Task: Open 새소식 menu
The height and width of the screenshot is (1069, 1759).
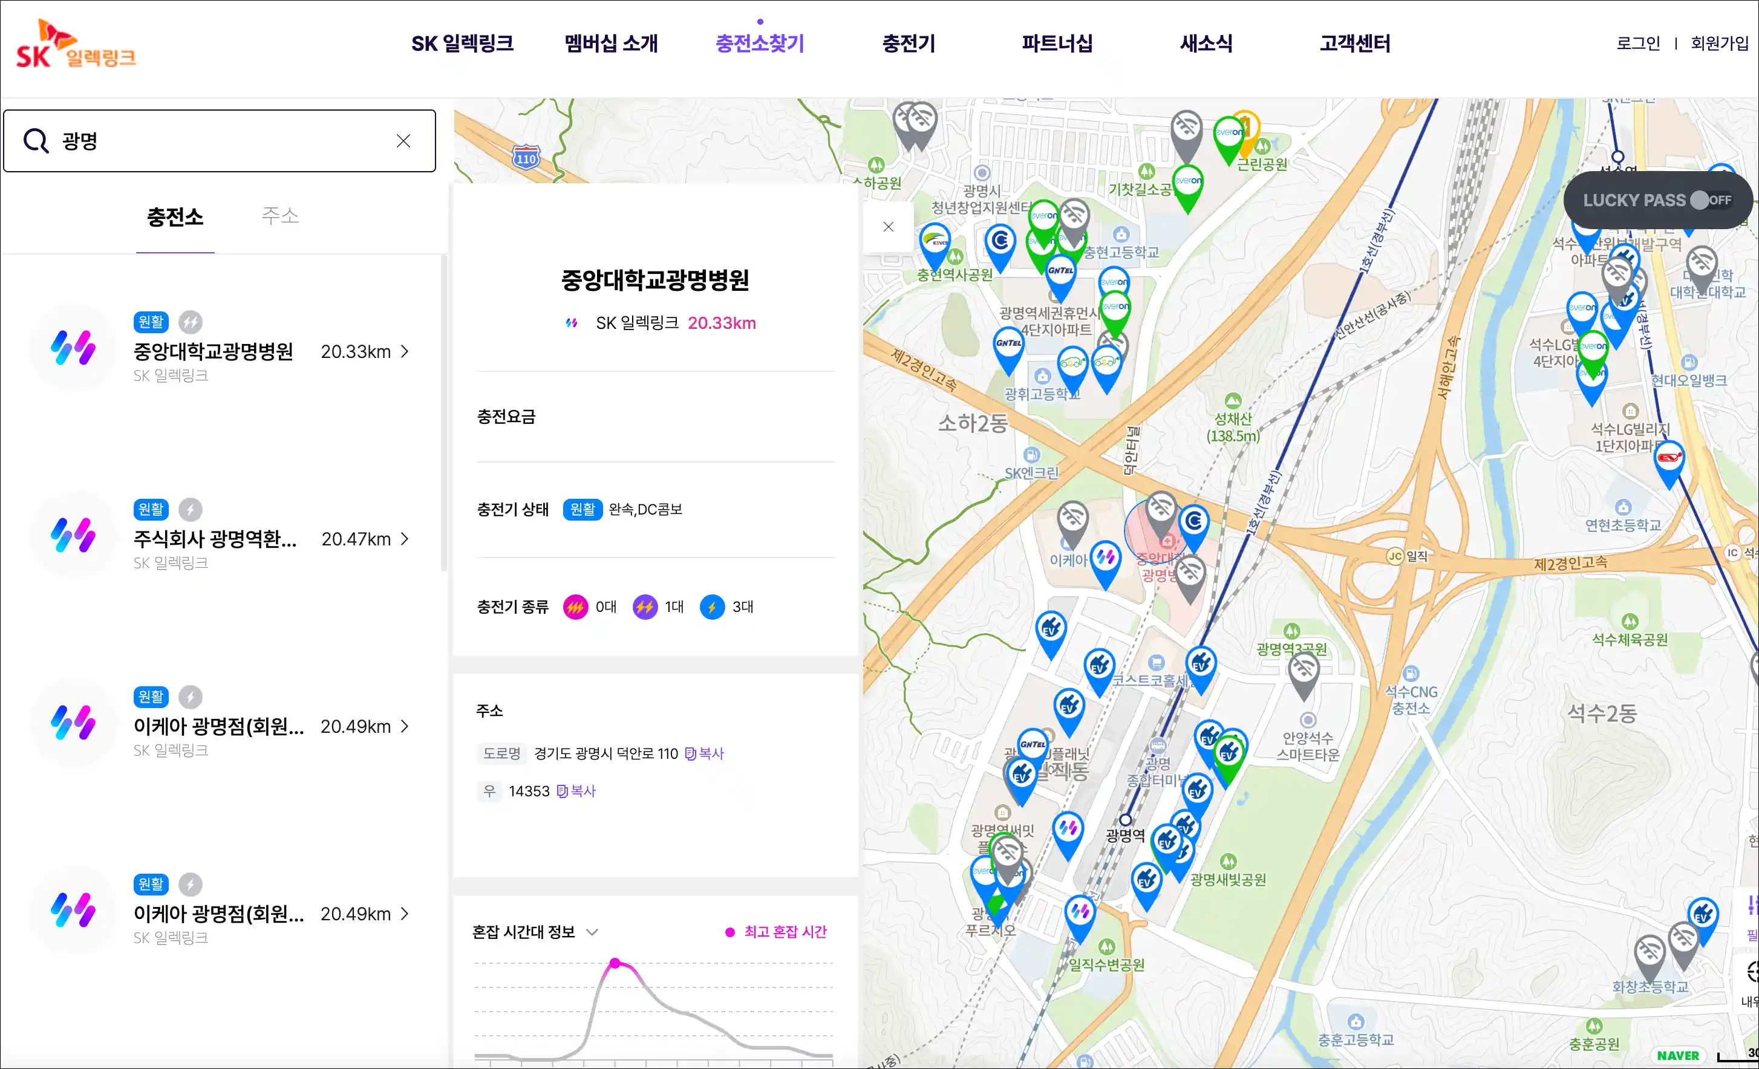Action: point(1207,44)
